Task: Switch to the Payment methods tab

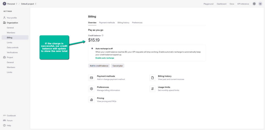Action: pyautogui.click(x=107, y=22)
